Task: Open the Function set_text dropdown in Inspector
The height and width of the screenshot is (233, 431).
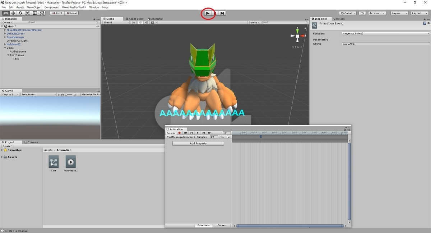Action: [386, 33]
